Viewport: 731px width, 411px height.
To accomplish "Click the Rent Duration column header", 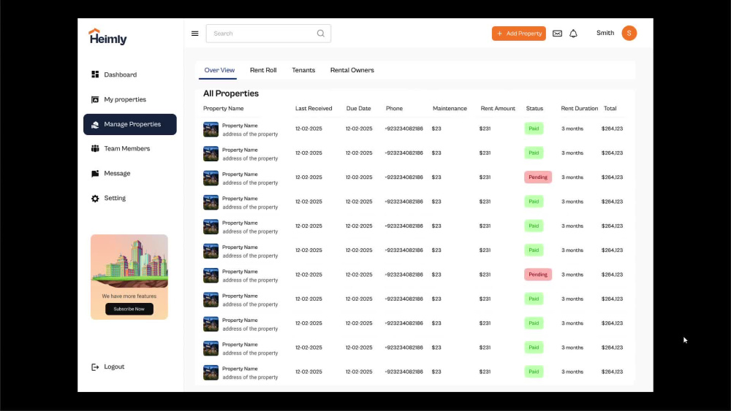I will click(x=580, y=109).
